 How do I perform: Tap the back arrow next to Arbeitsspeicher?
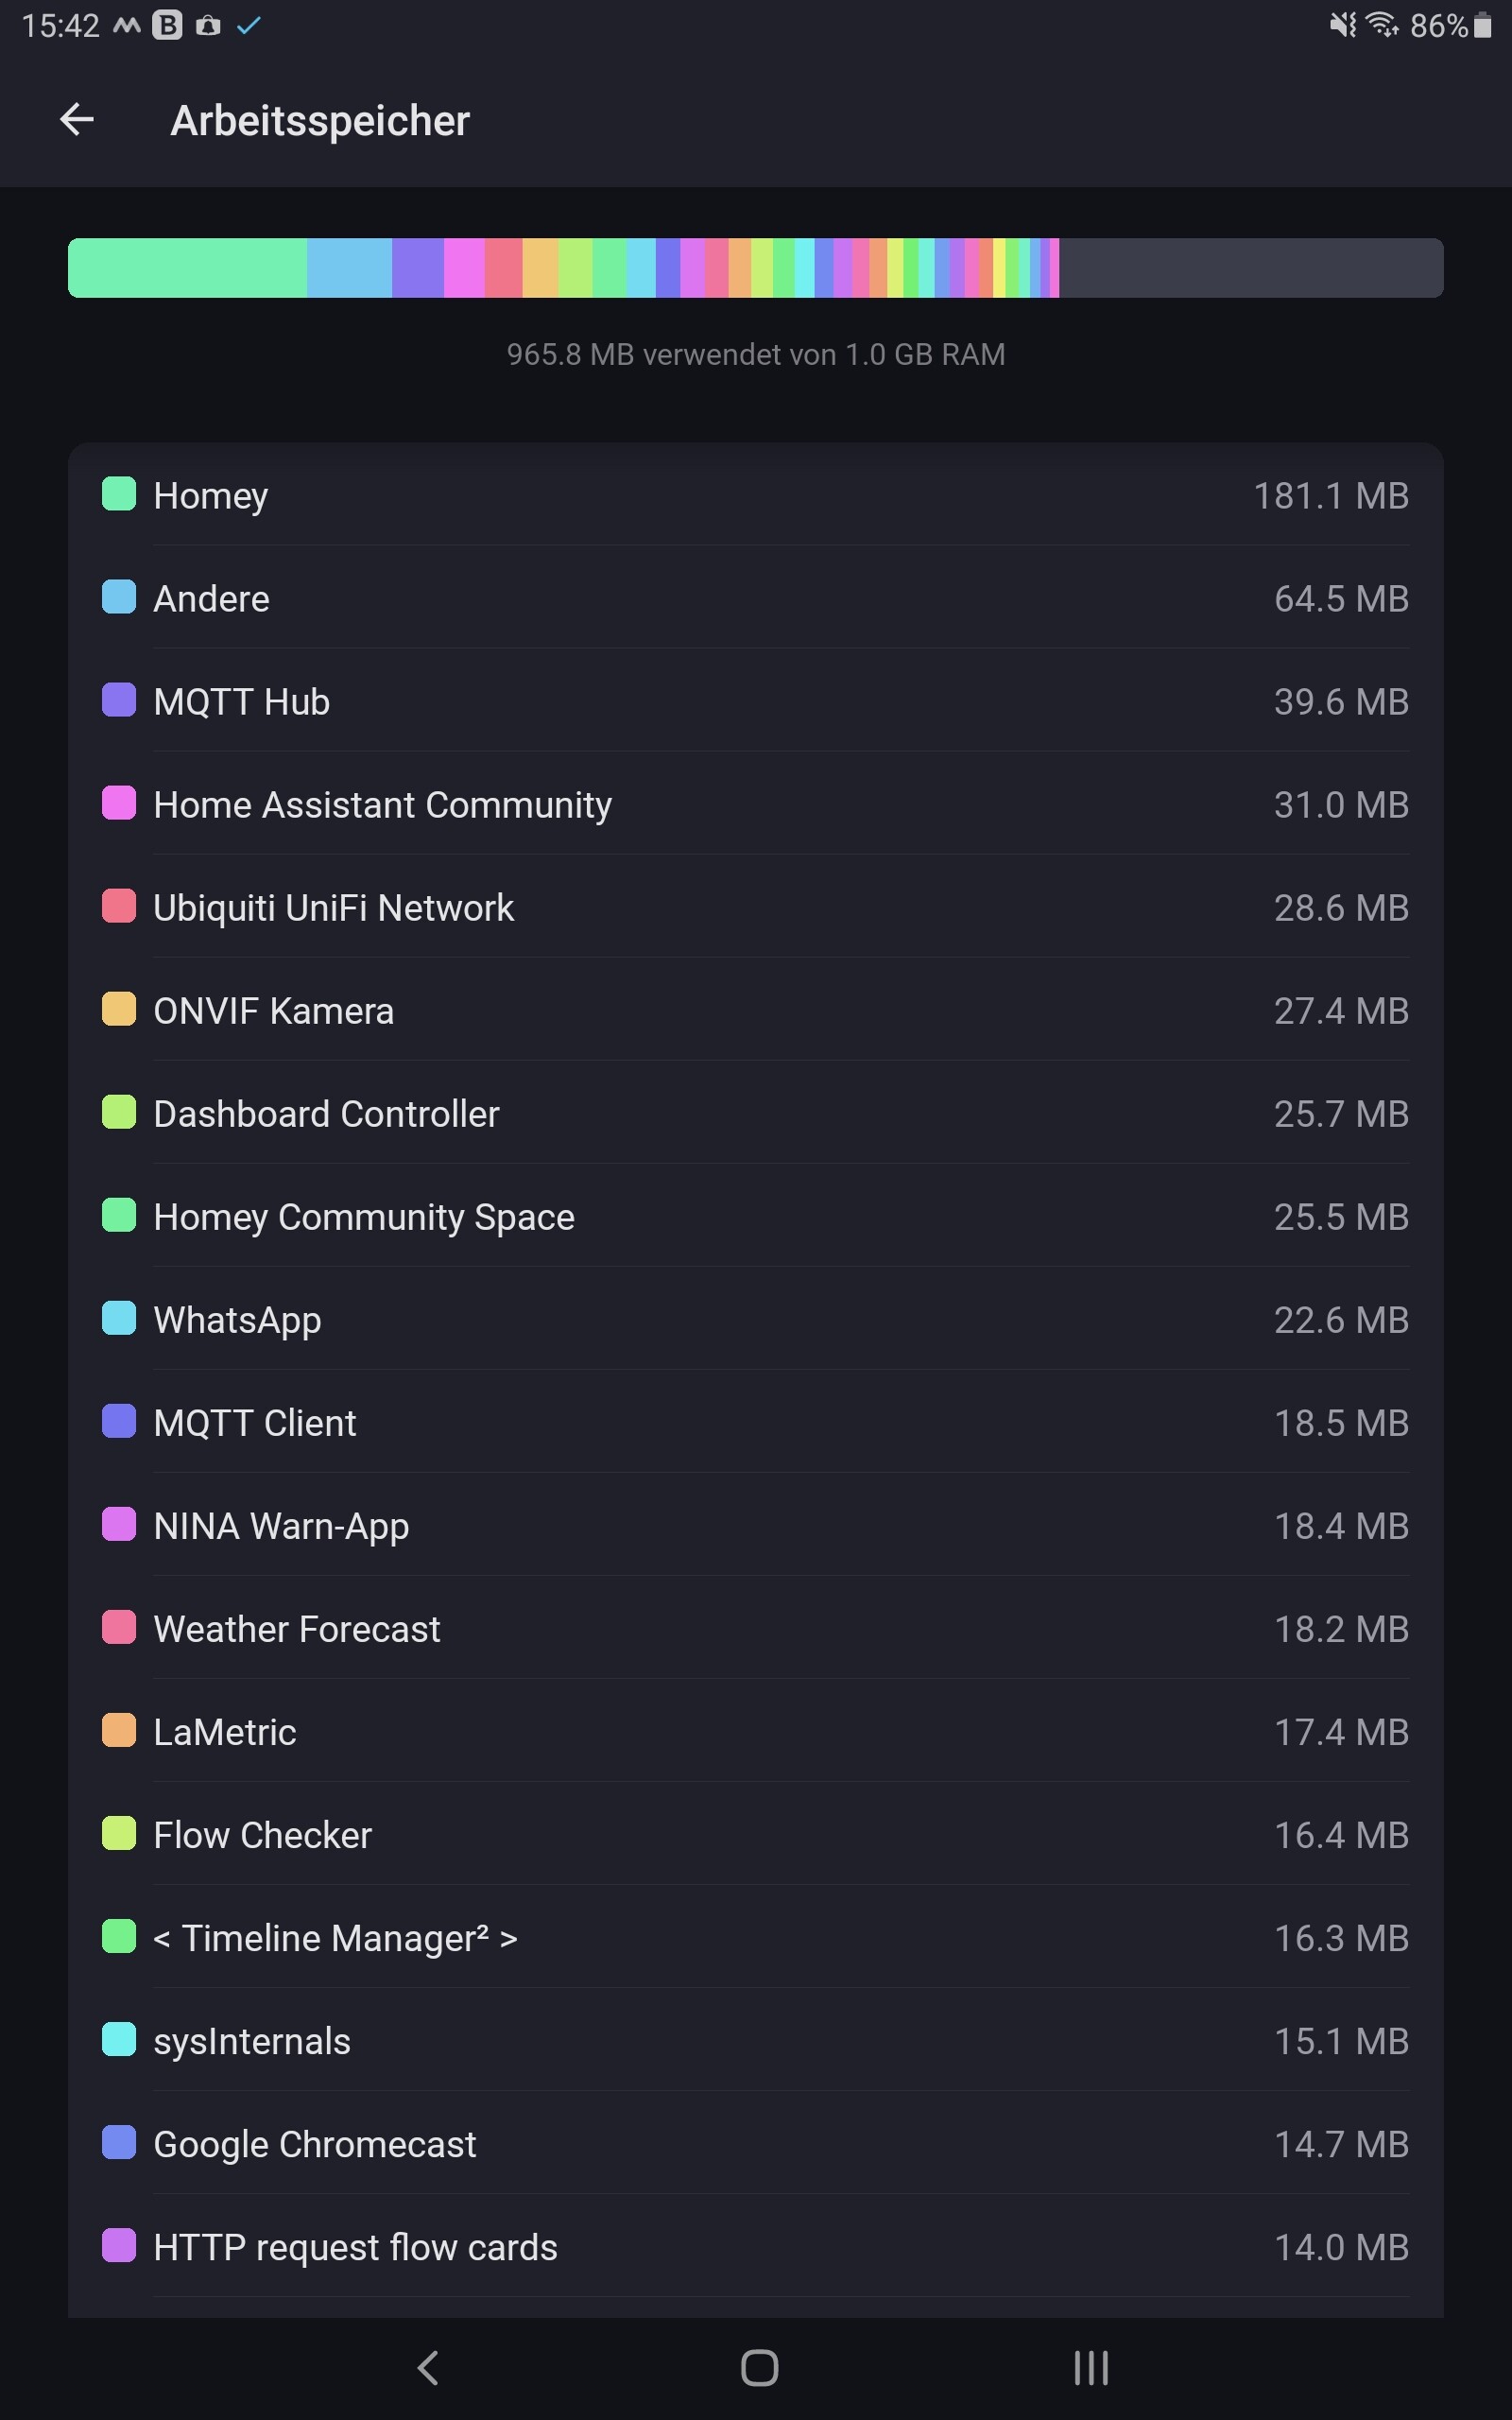[x=77, y=120]
